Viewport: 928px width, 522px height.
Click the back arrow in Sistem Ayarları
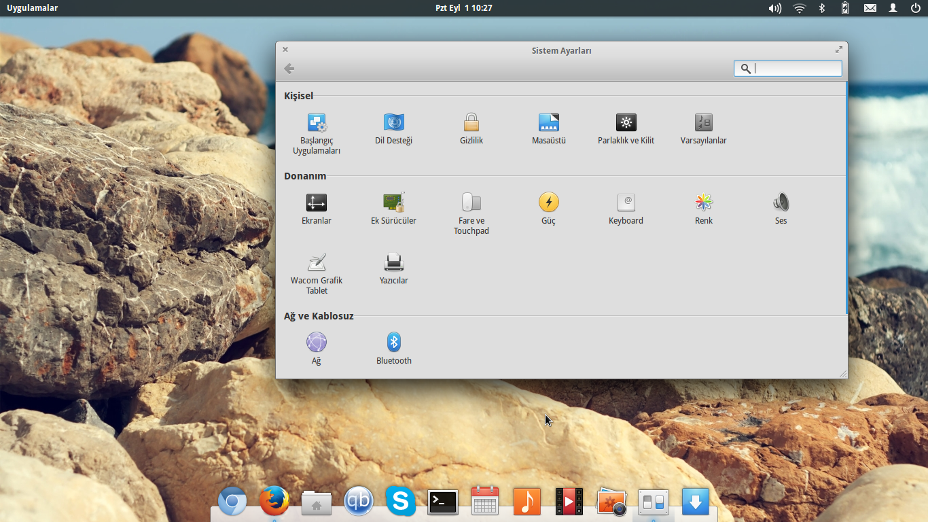pyautogui.click(x=289, y=69)
